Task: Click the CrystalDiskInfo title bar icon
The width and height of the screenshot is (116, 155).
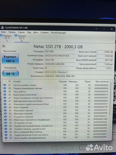Action: click(x=2, y=27)
